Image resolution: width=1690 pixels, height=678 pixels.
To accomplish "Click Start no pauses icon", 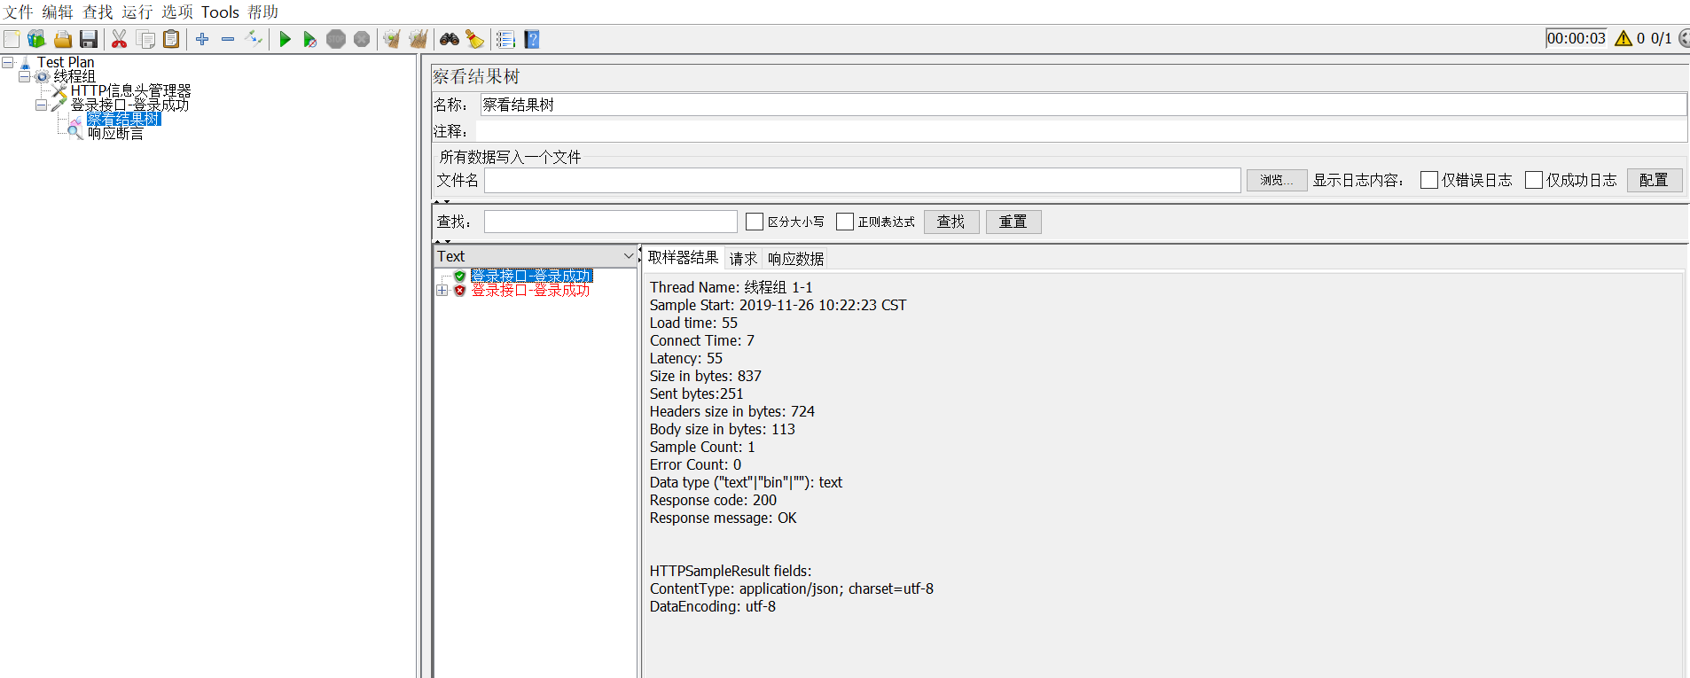I will [x=309, y=39].
